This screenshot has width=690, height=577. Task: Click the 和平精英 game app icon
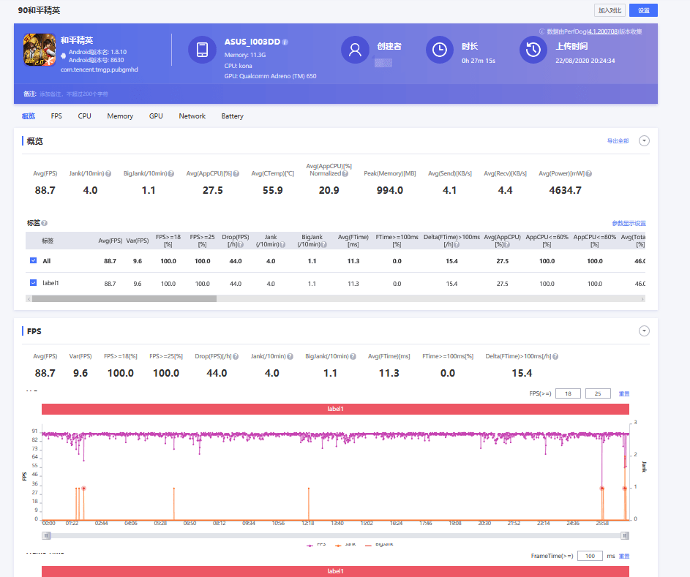[x=40, y=50]
